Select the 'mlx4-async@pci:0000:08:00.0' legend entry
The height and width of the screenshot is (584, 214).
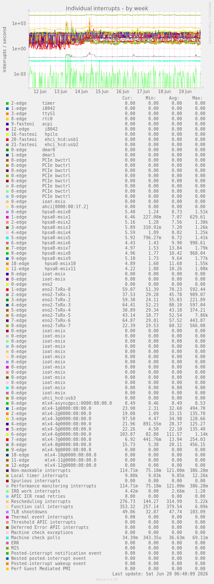tap(77, 403)
